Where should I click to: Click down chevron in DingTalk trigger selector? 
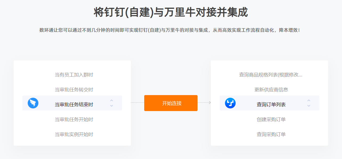[x=111, y=105]
